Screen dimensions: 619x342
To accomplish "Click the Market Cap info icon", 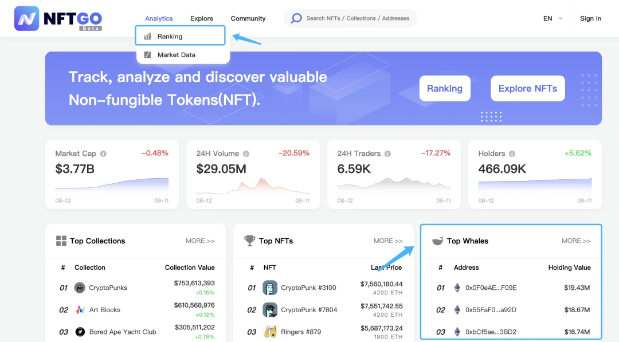I will click(x=103, y=154).
